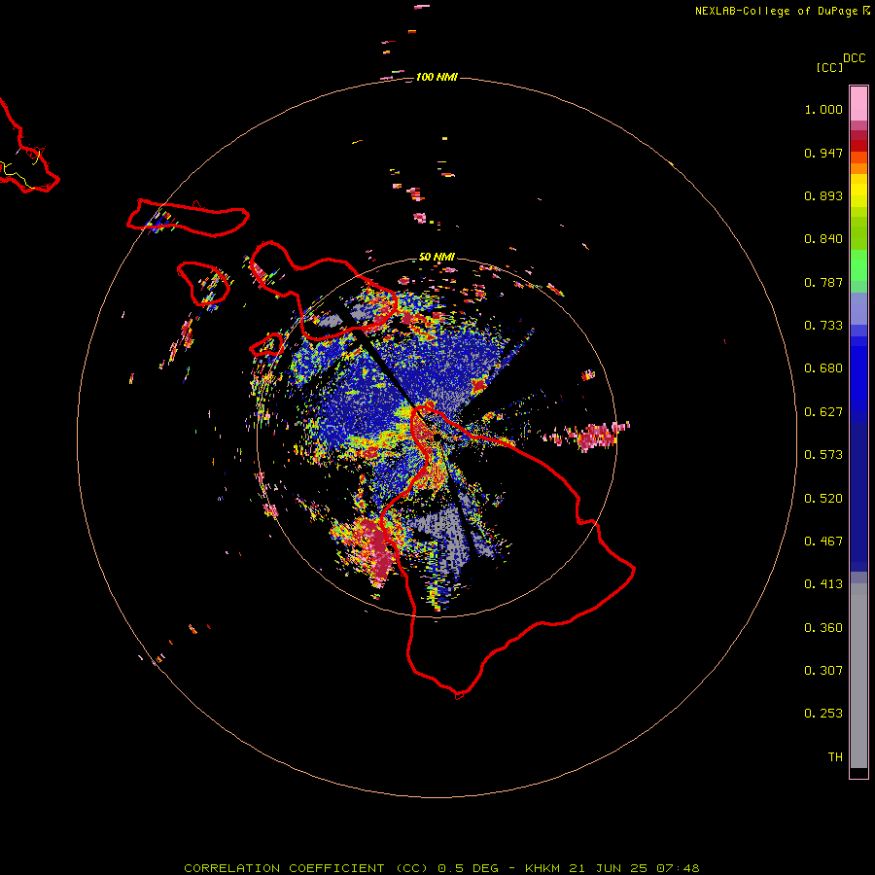Select the 0.840 scale value
This screenshot has height=875, width=875.
pos(823,239)
